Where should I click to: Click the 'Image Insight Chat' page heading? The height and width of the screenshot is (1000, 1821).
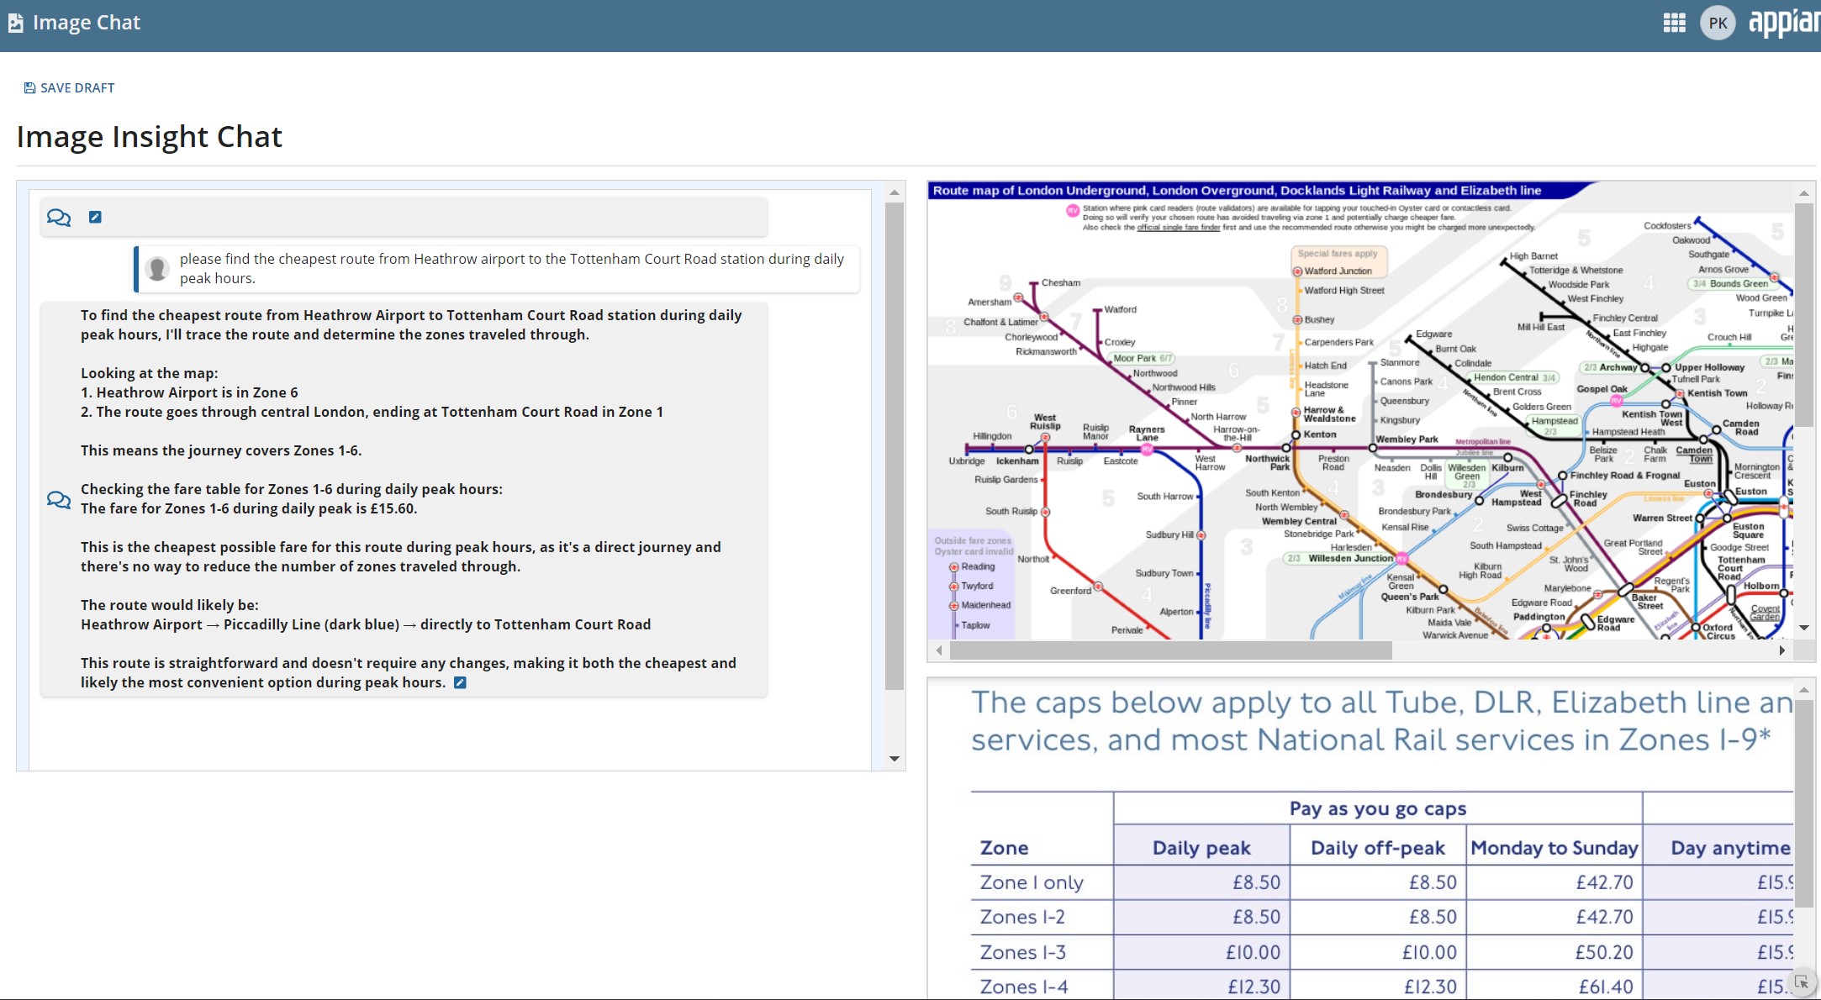(x=149, y=136)
